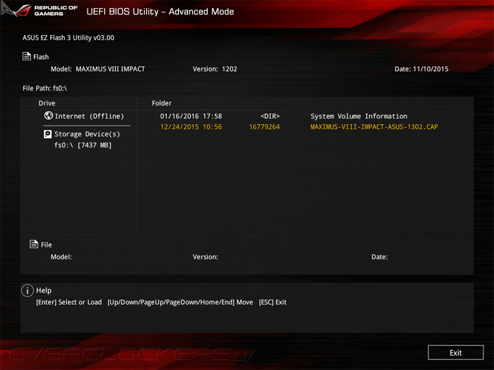The width and height of the screenshot is (494, 370).
Task: Click the Flash section label
Action: point(41,57)
